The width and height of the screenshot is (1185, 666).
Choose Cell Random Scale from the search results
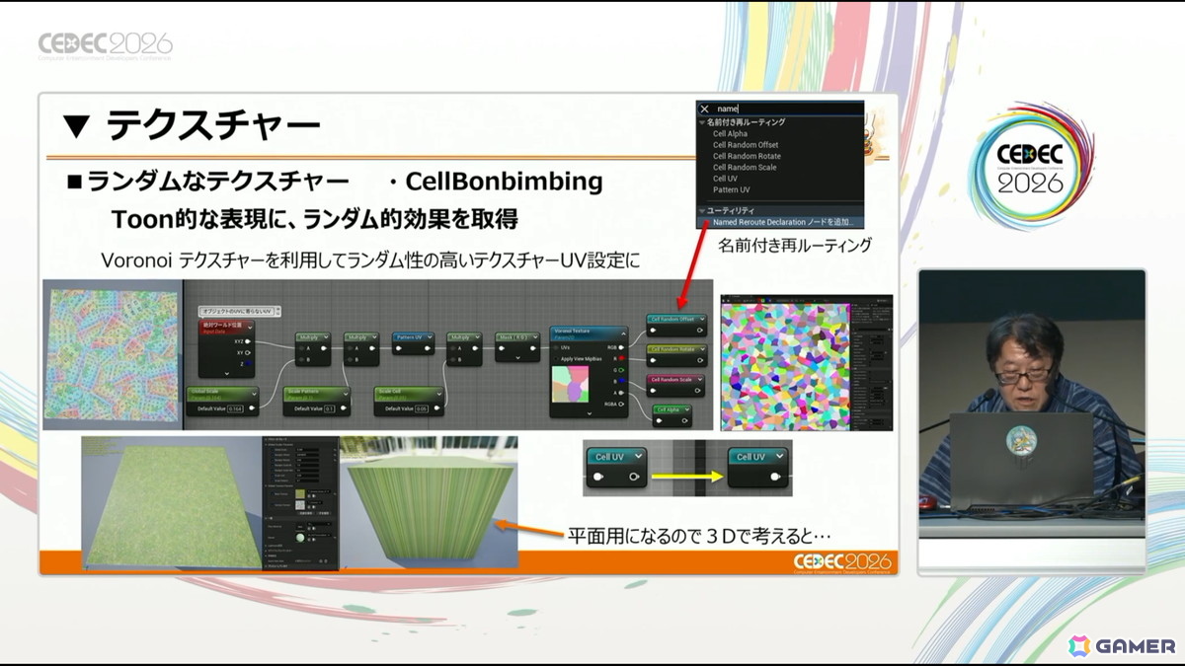click(x=745, y=167)
